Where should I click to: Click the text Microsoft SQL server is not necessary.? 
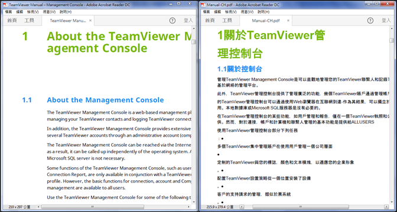coord(86,158)
